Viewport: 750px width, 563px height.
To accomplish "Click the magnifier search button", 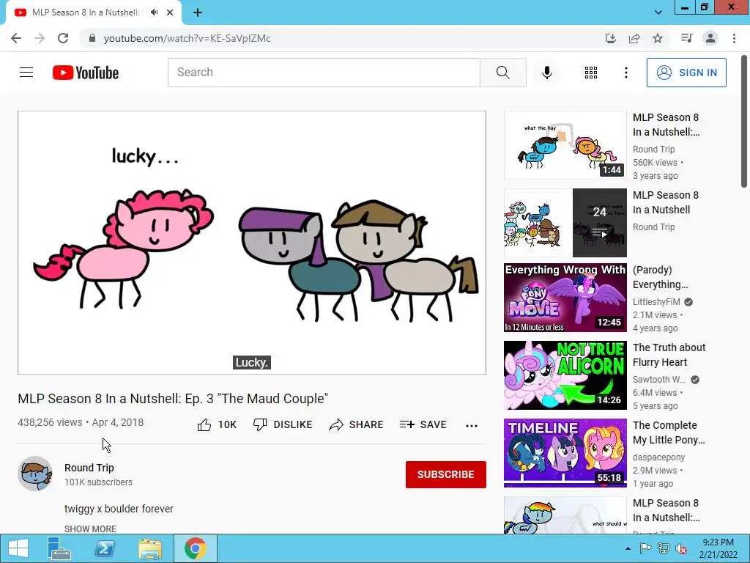I will (502, 73).
